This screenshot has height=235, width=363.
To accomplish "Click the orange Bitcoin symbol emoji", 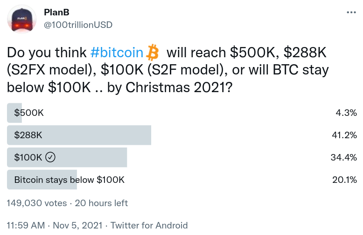I will (152, 52).
